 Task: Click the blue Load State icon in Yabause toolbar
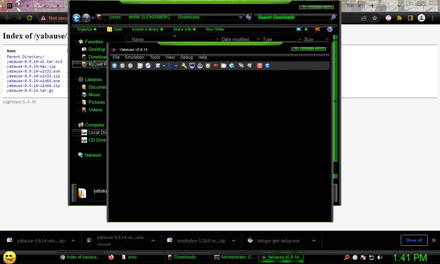[170, 66]
